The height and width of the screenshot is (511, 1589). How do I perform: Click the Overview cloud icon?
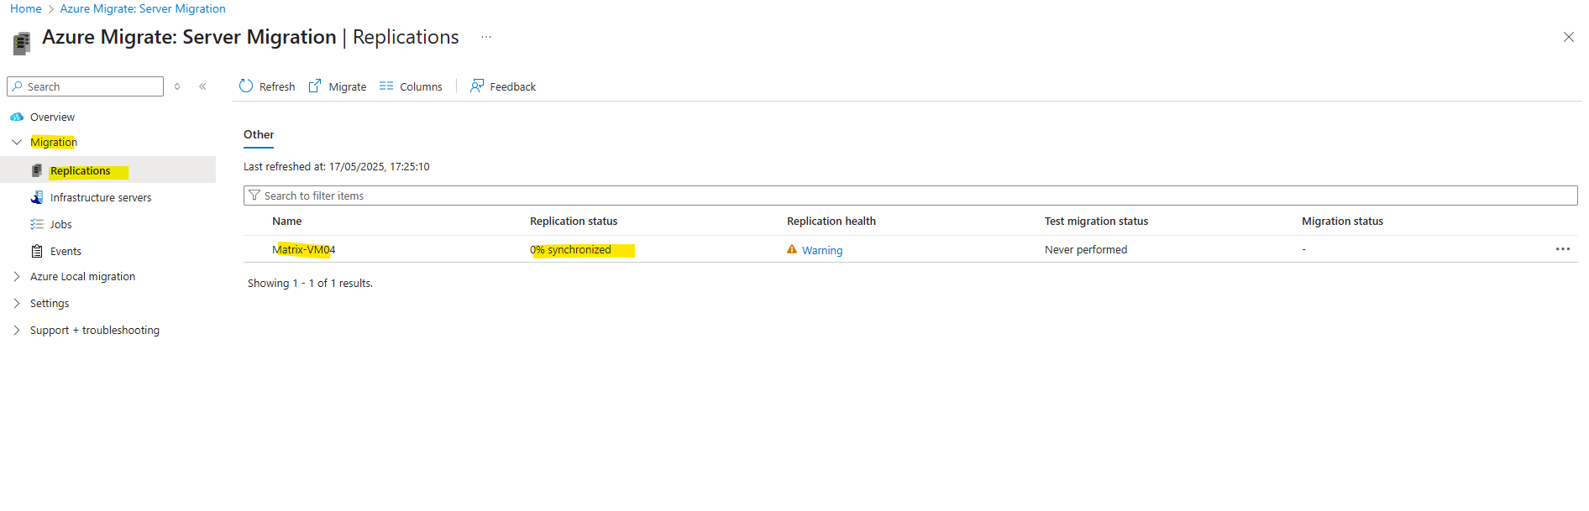tap(17, 117)
